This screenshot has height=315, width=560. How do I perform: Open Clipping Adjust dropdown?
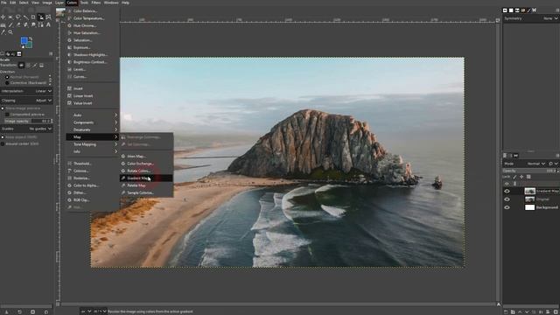tap(27, 101)
